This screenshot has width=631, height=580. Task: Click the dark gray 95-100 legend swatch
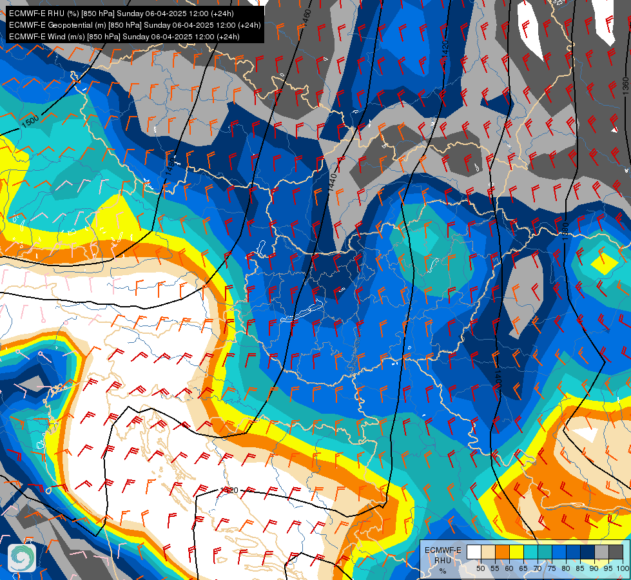pos(616,552)
